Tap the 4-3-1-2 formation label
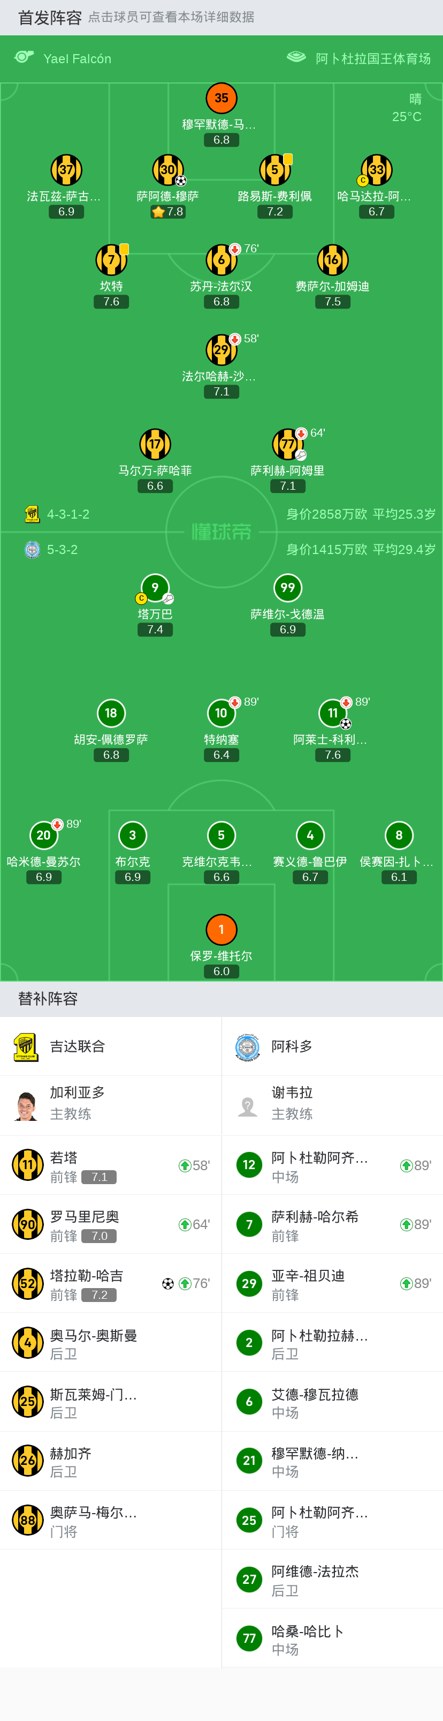443x1721 pixels. coord(68,514)
